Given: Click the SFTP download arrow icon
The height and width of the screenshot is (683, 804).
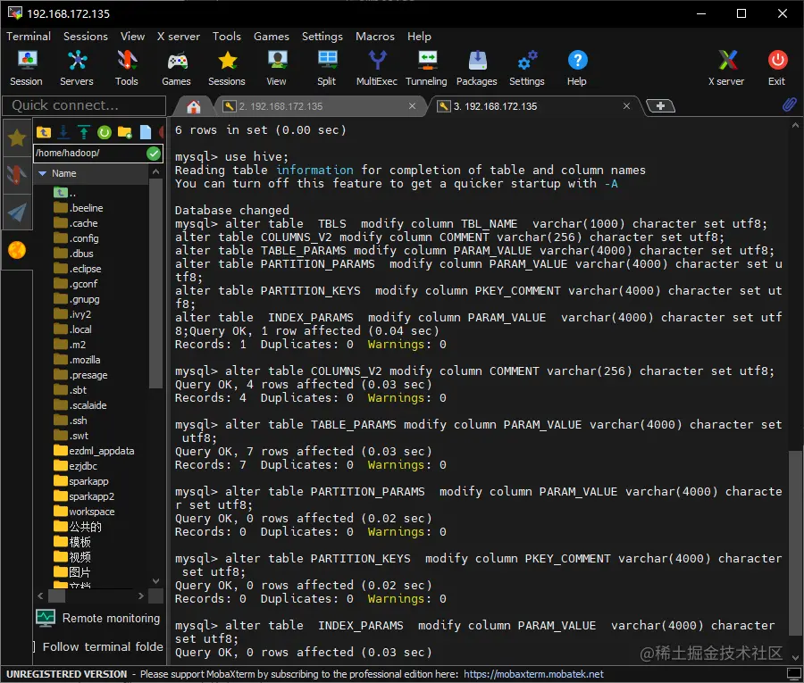Looking at the screenshot, I should coord(63,132).
